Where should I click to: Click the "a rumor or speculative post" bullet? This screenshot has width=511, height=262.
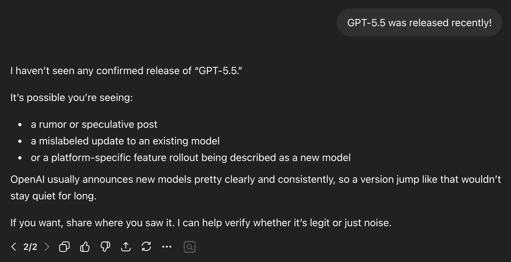coord(94,124)
